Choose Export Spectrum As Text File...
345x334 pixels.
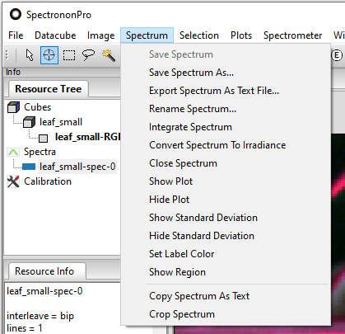226,91
